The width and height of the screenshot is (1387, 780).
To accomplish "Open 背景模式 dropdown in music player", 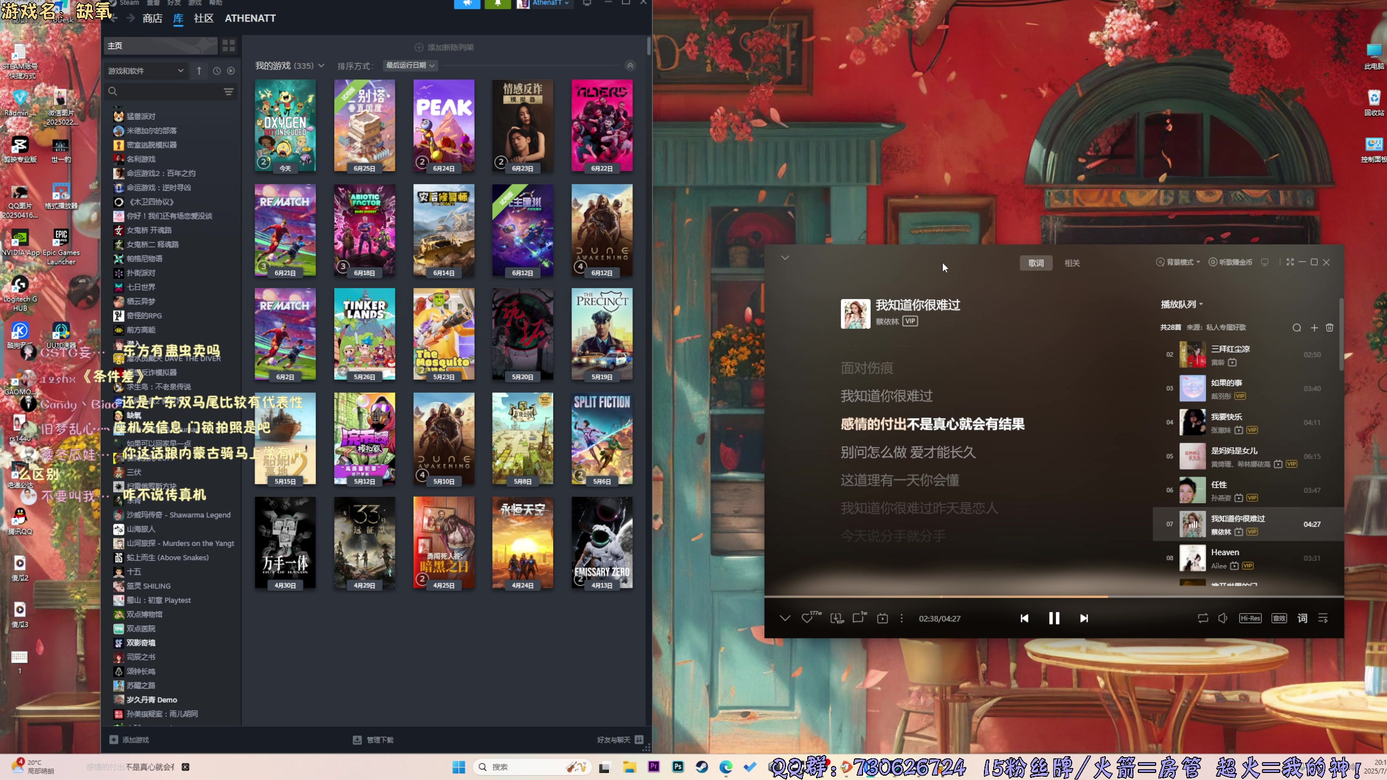I will pos(1178,262).
